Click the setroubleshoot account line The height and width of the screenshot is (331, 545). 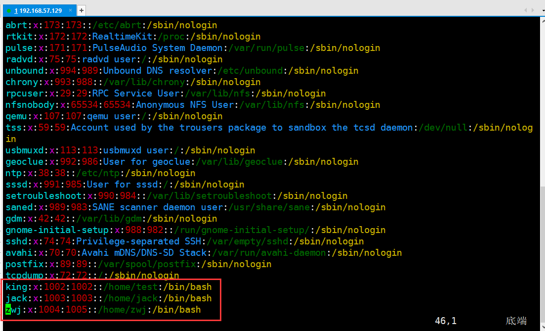[176, 196]
